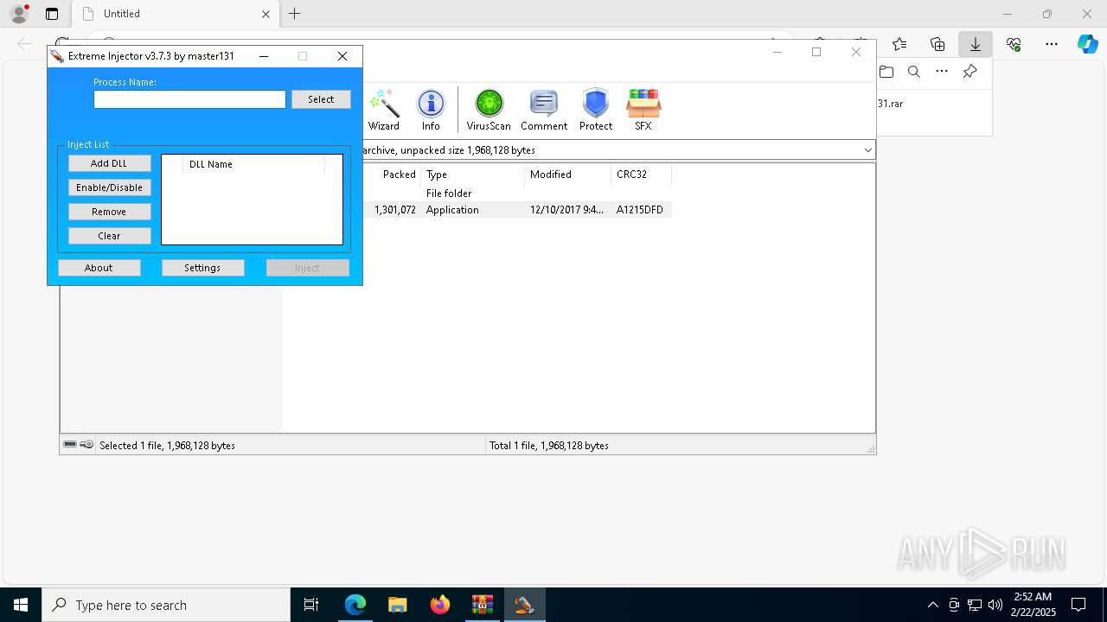Close the Extreme Injector window
This screenshot has width=1107, height=622.
coord(342,56)
